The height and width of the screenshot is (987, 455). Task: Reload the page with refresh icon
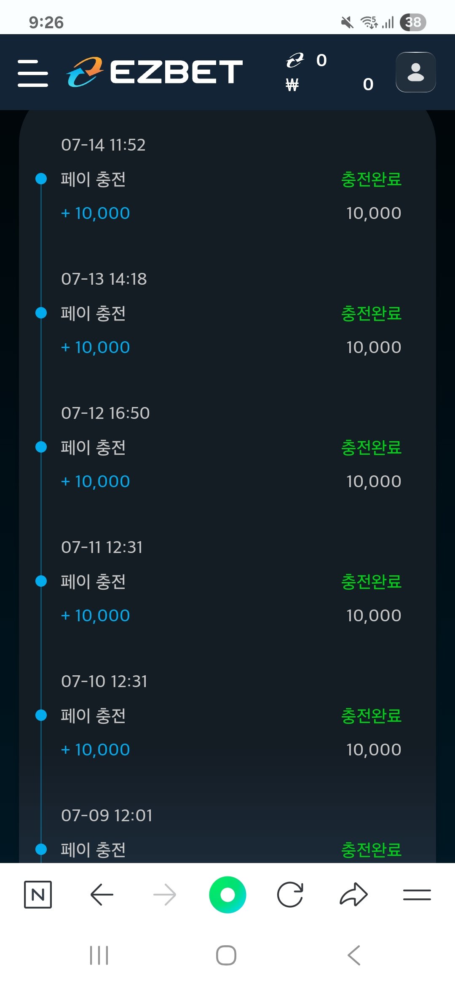pyautogui.click(x=290, y=894)
